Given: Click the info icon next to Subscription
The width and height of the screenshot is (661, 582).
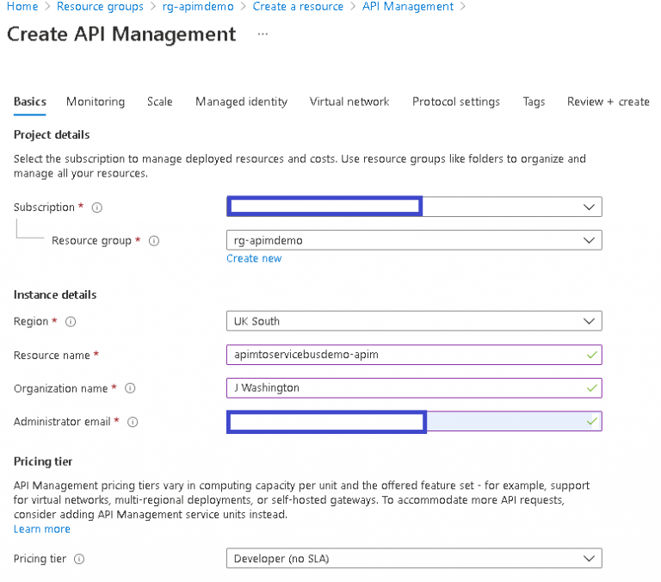Looking at the screenshot, I should click(x=97, y=207).
